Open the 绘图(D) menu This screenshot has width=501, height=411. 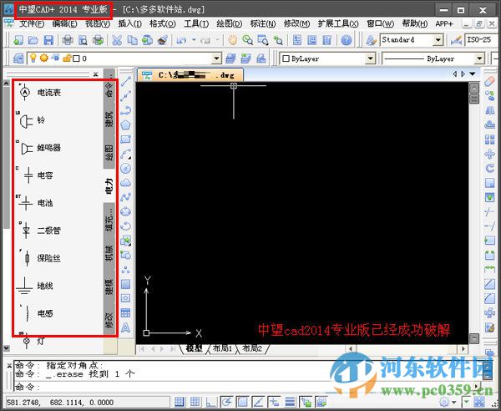(x=229, y=23)
